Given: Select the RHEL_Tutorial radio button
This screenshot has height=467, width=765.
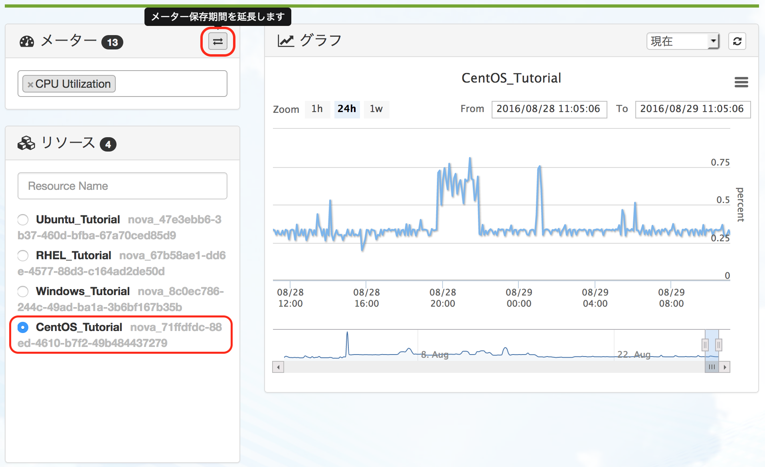Looking at the screenshot, I should click(23, 255).
